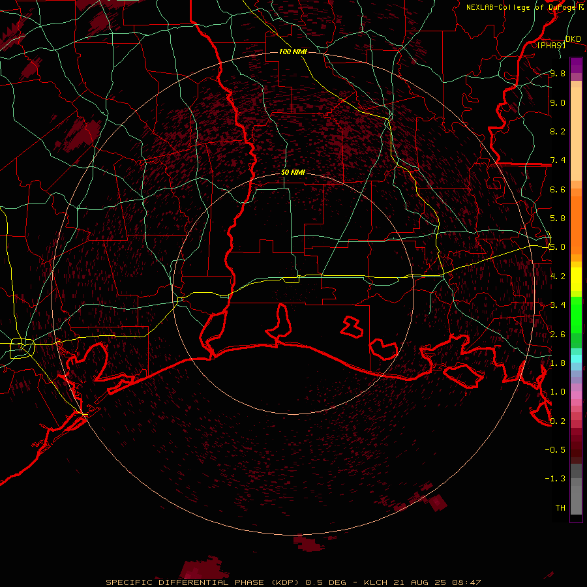Pick the yellow segment of the color bar
The height and width of the screenshot is (587, 587).
(576, 279)
